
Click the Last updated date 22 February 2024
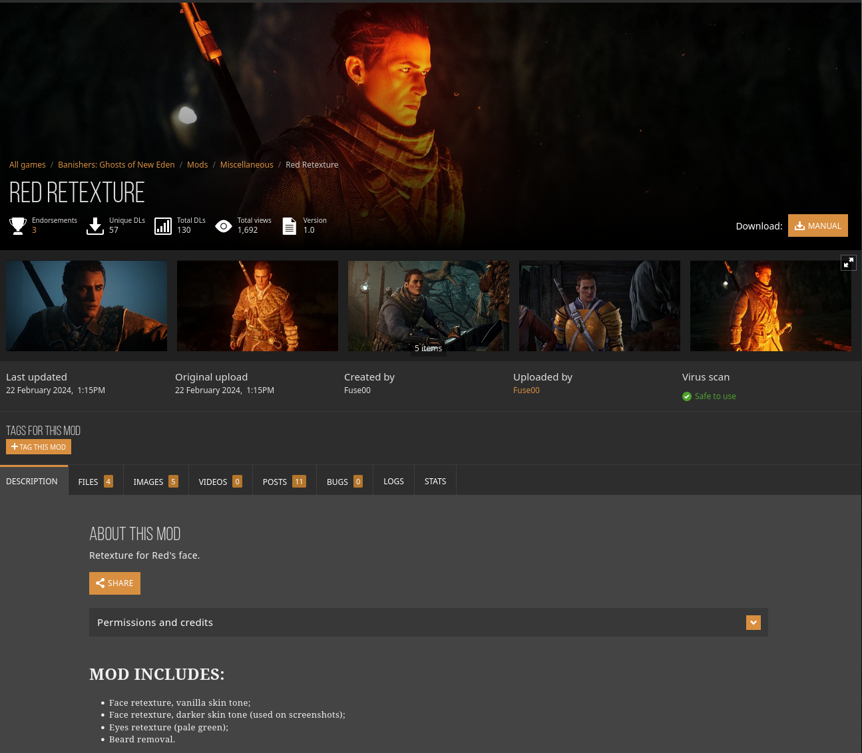55,390
